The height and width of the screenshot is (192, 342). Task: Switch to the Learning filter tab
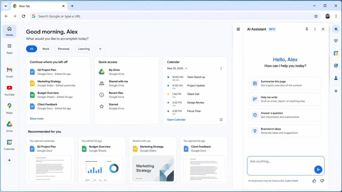[84, 49]
